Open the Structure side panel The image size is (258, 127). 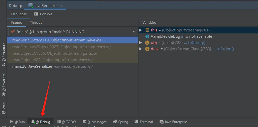click(3, 55)
